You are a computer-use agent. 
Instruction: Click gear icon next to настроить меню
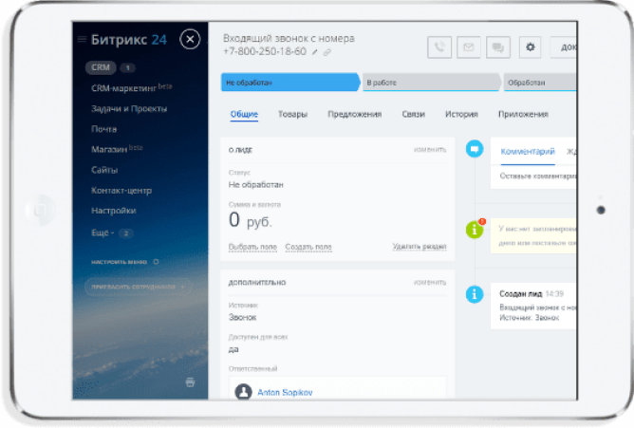(x=156, y=262)
